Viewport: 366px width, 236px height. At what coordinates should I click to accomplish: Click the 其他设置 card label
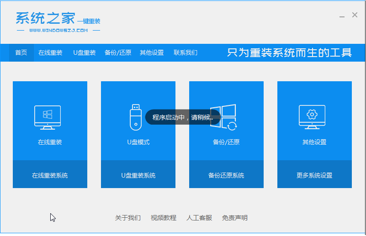[315, 142]
